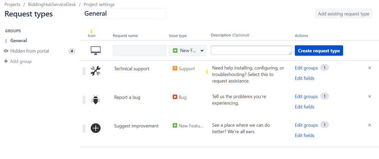Click the drag handle beside General group
379x159 pixels.
click(x=6, y=41)
